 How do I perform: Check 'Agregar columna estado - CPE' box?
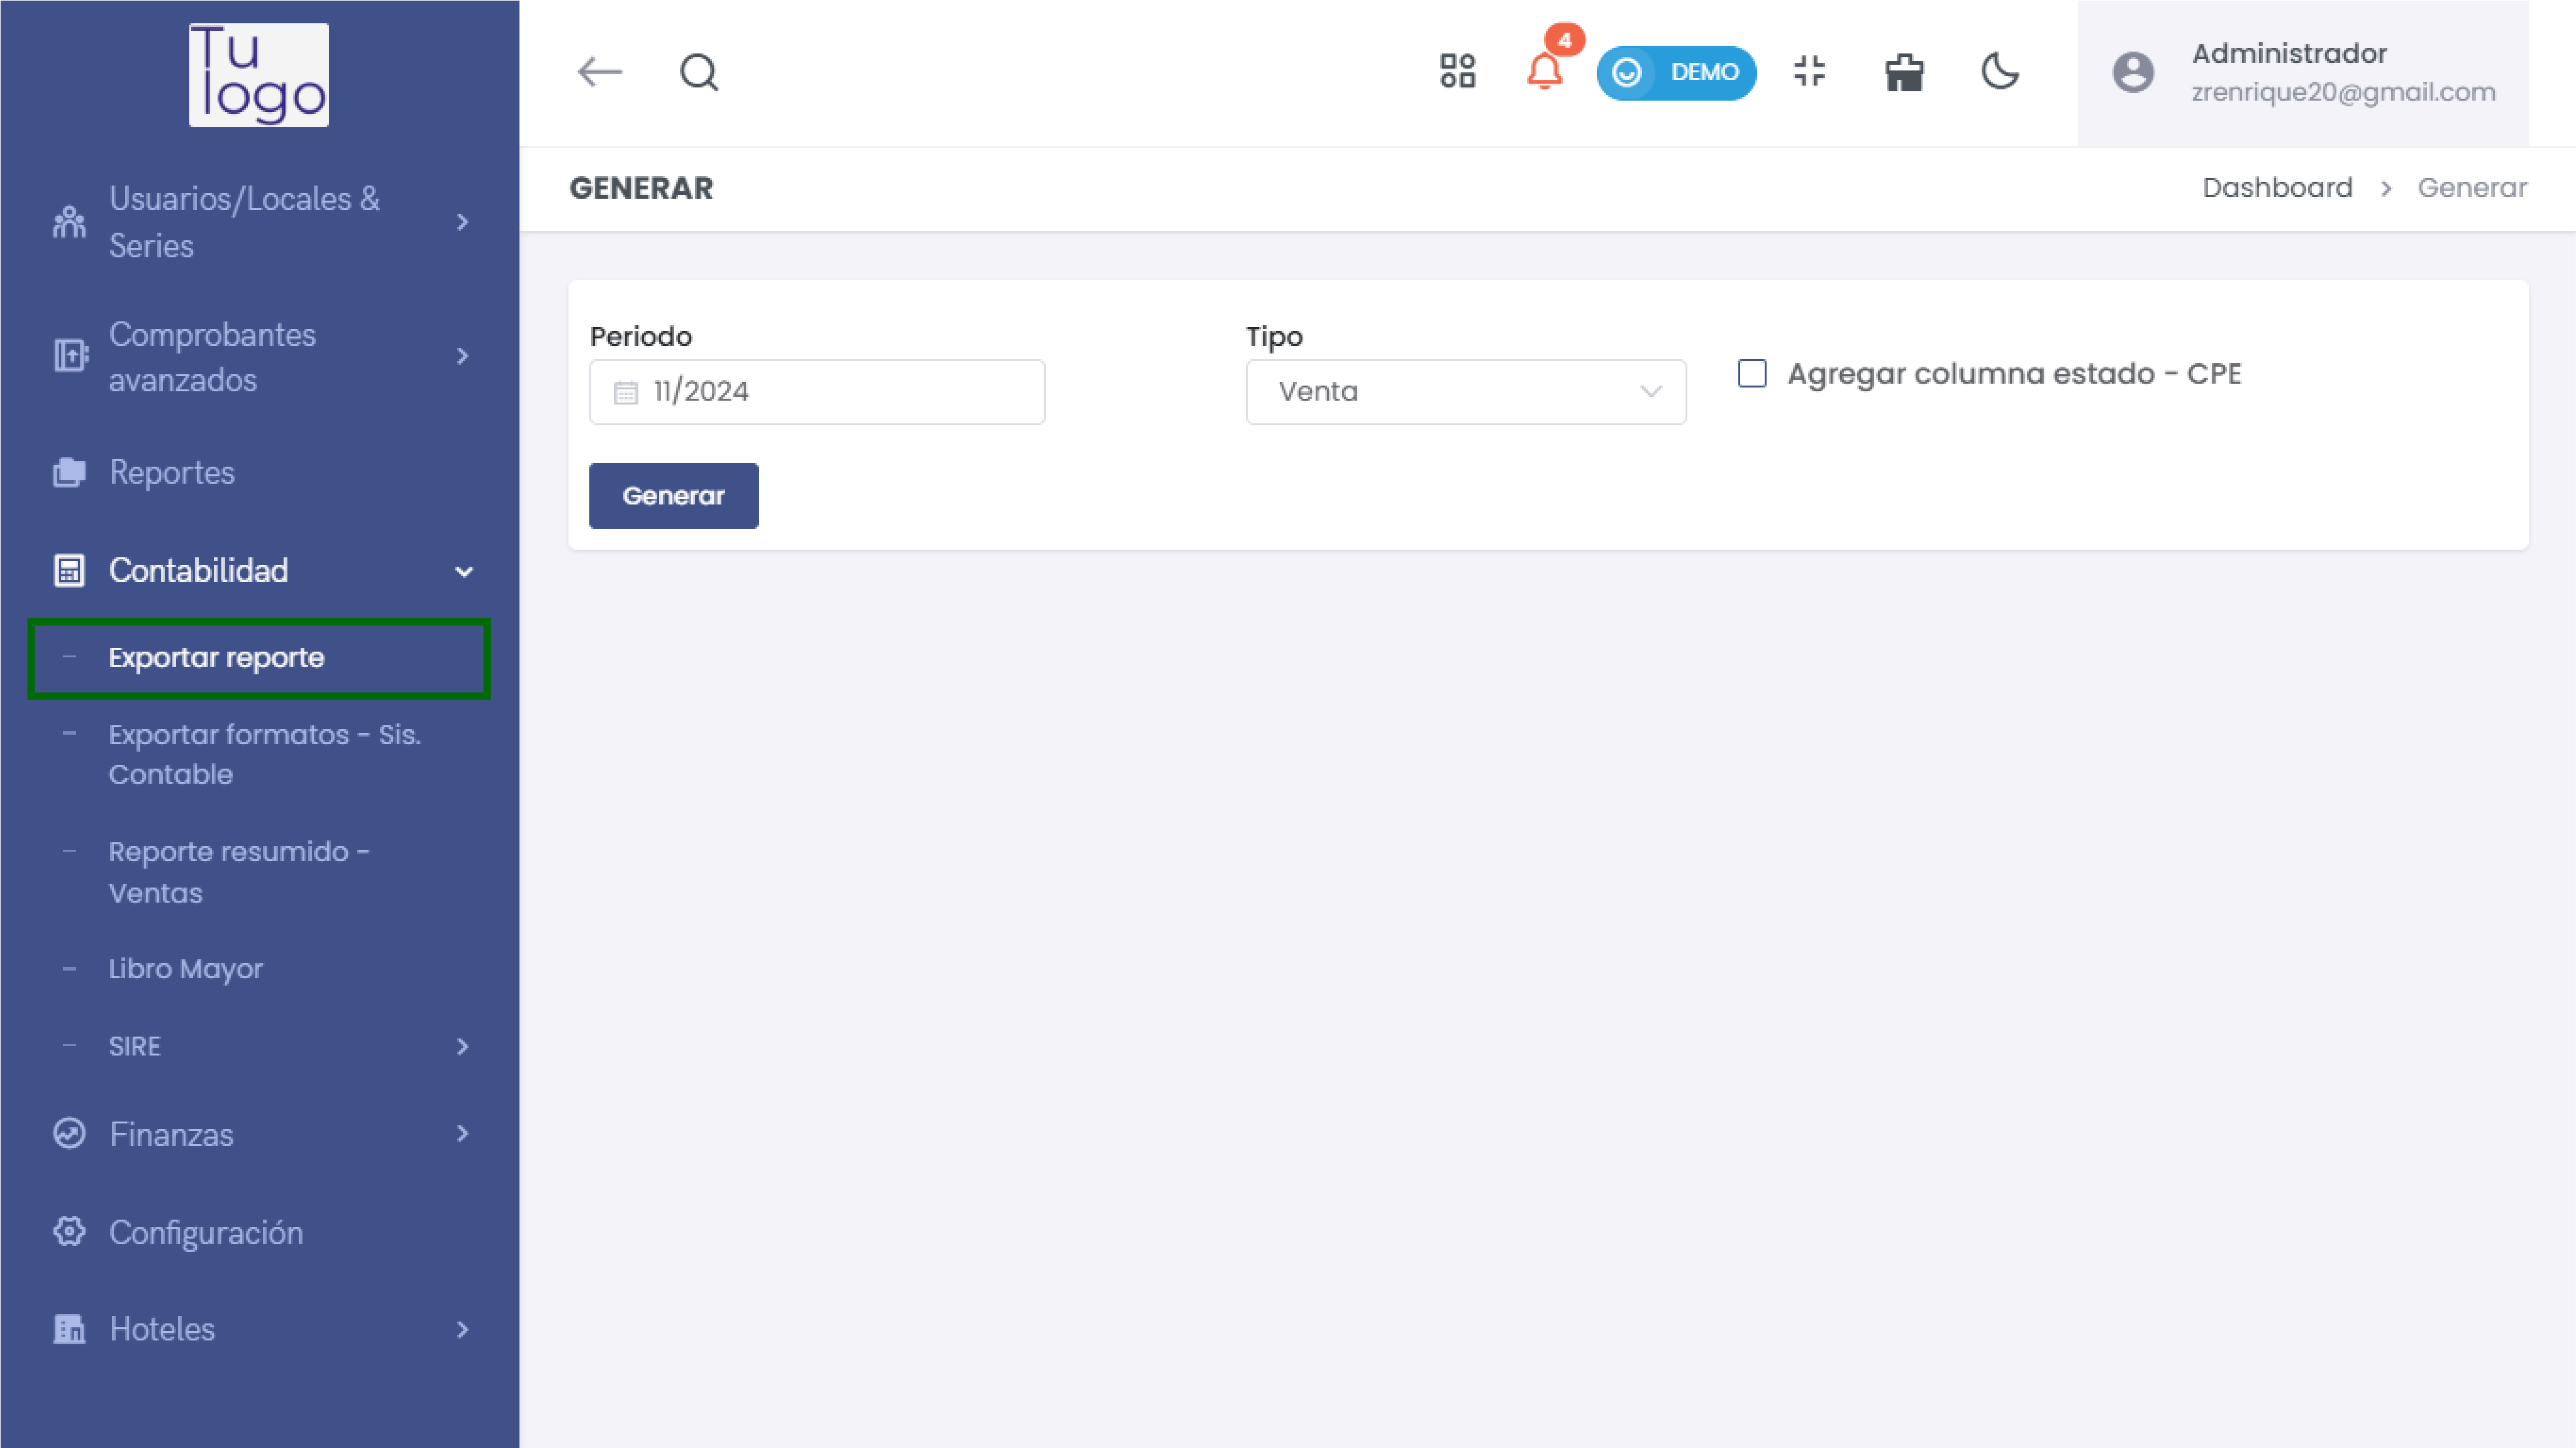pos(1752,374)
